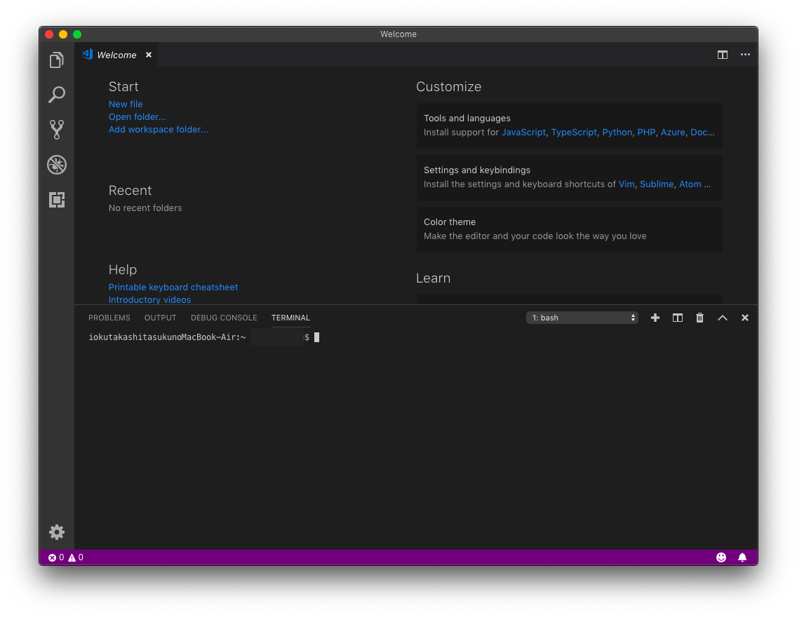Open the Extensions icon
797x617 pixels.
point(57,200)
